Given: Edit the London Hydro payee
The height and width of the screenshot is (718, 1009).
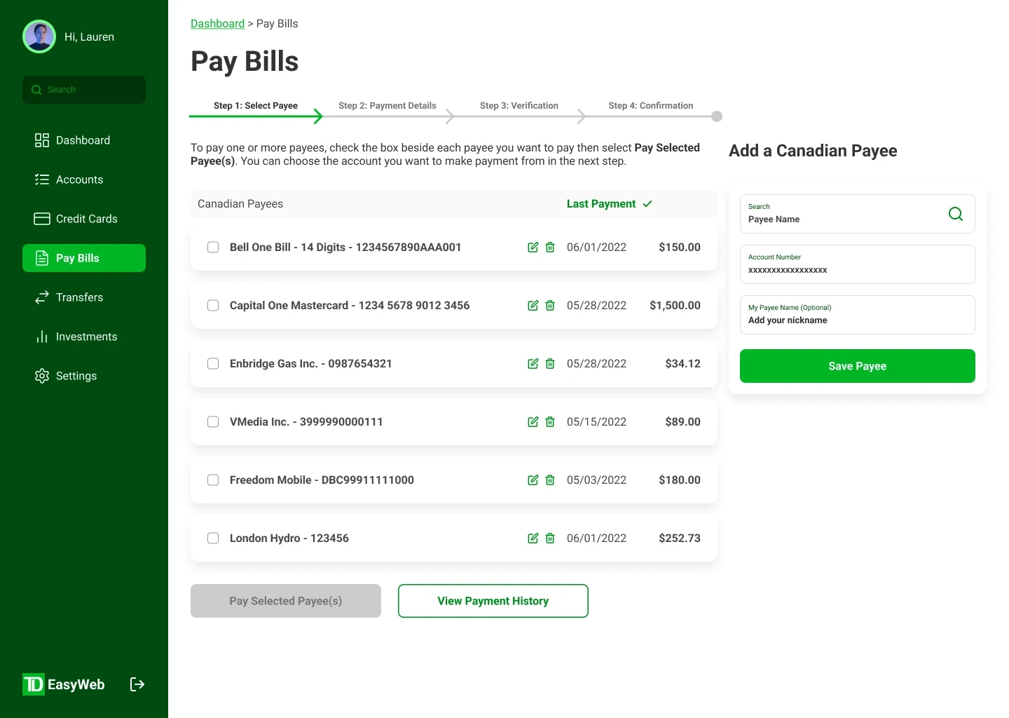Looking at the screenshot, I should (x=533, y=538).
